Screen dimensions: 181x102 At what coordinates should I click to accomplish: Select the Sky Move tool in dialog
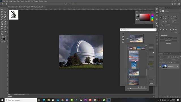click(123, 34)
